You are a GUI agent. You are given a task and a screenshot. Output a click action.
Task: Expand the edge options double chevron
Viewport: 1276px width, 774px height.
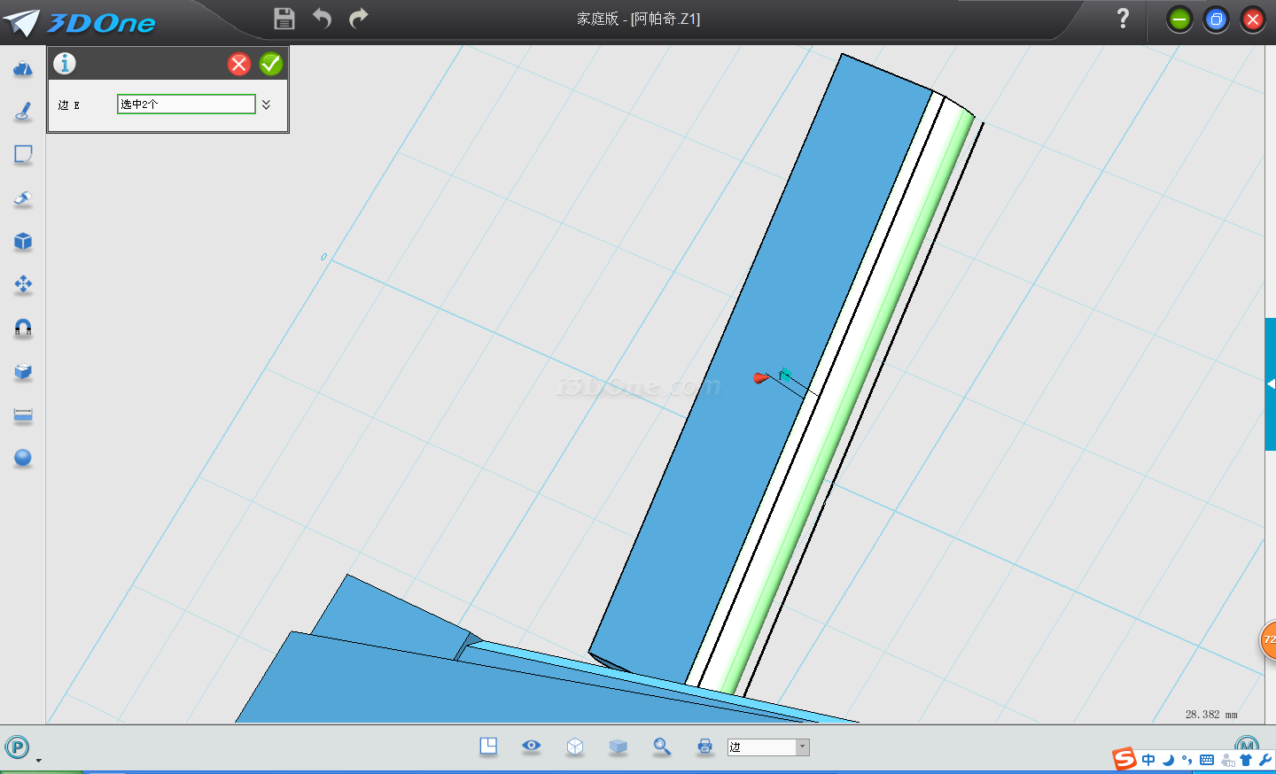266,104
